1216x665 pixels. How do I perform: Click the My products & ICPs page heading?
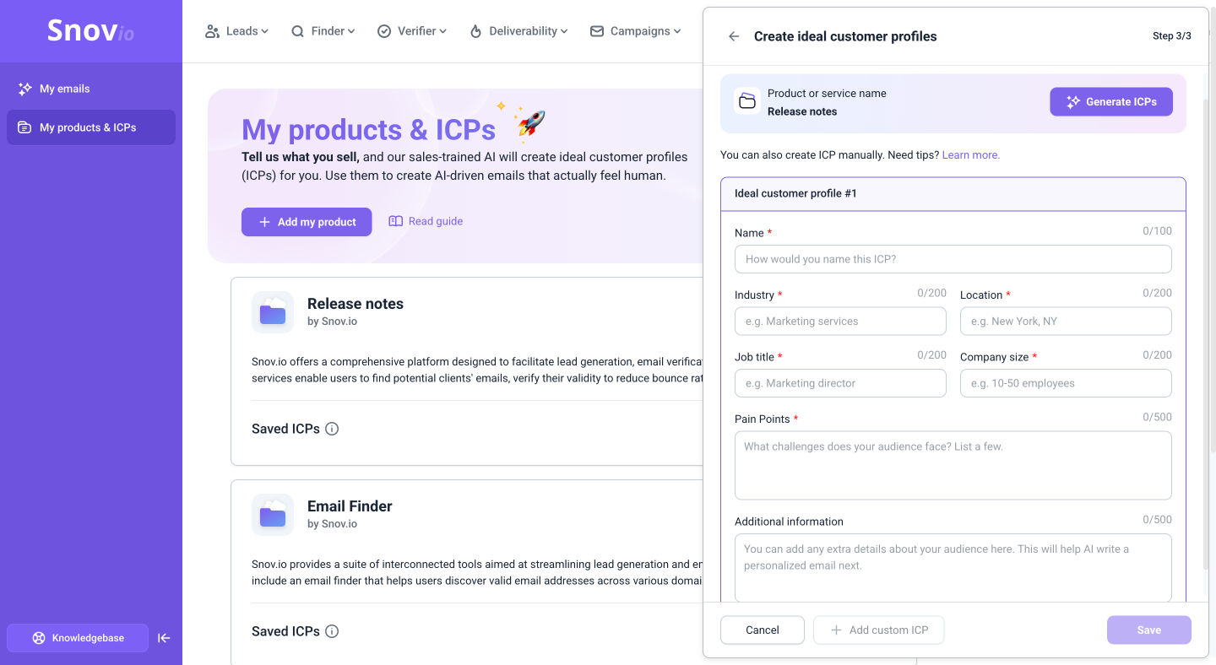pos(368,129)
